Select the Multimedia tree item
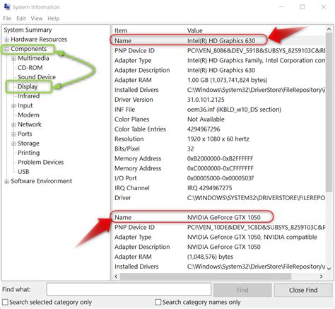 (x=33, y=58)
